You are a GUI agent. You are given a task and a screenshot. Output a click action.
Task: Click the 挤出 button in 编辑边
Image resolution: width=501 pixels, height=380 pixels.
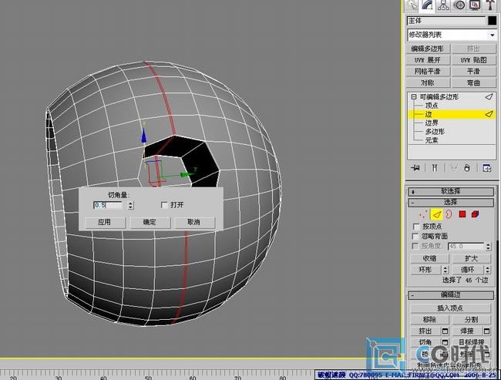tap(425, 331)
